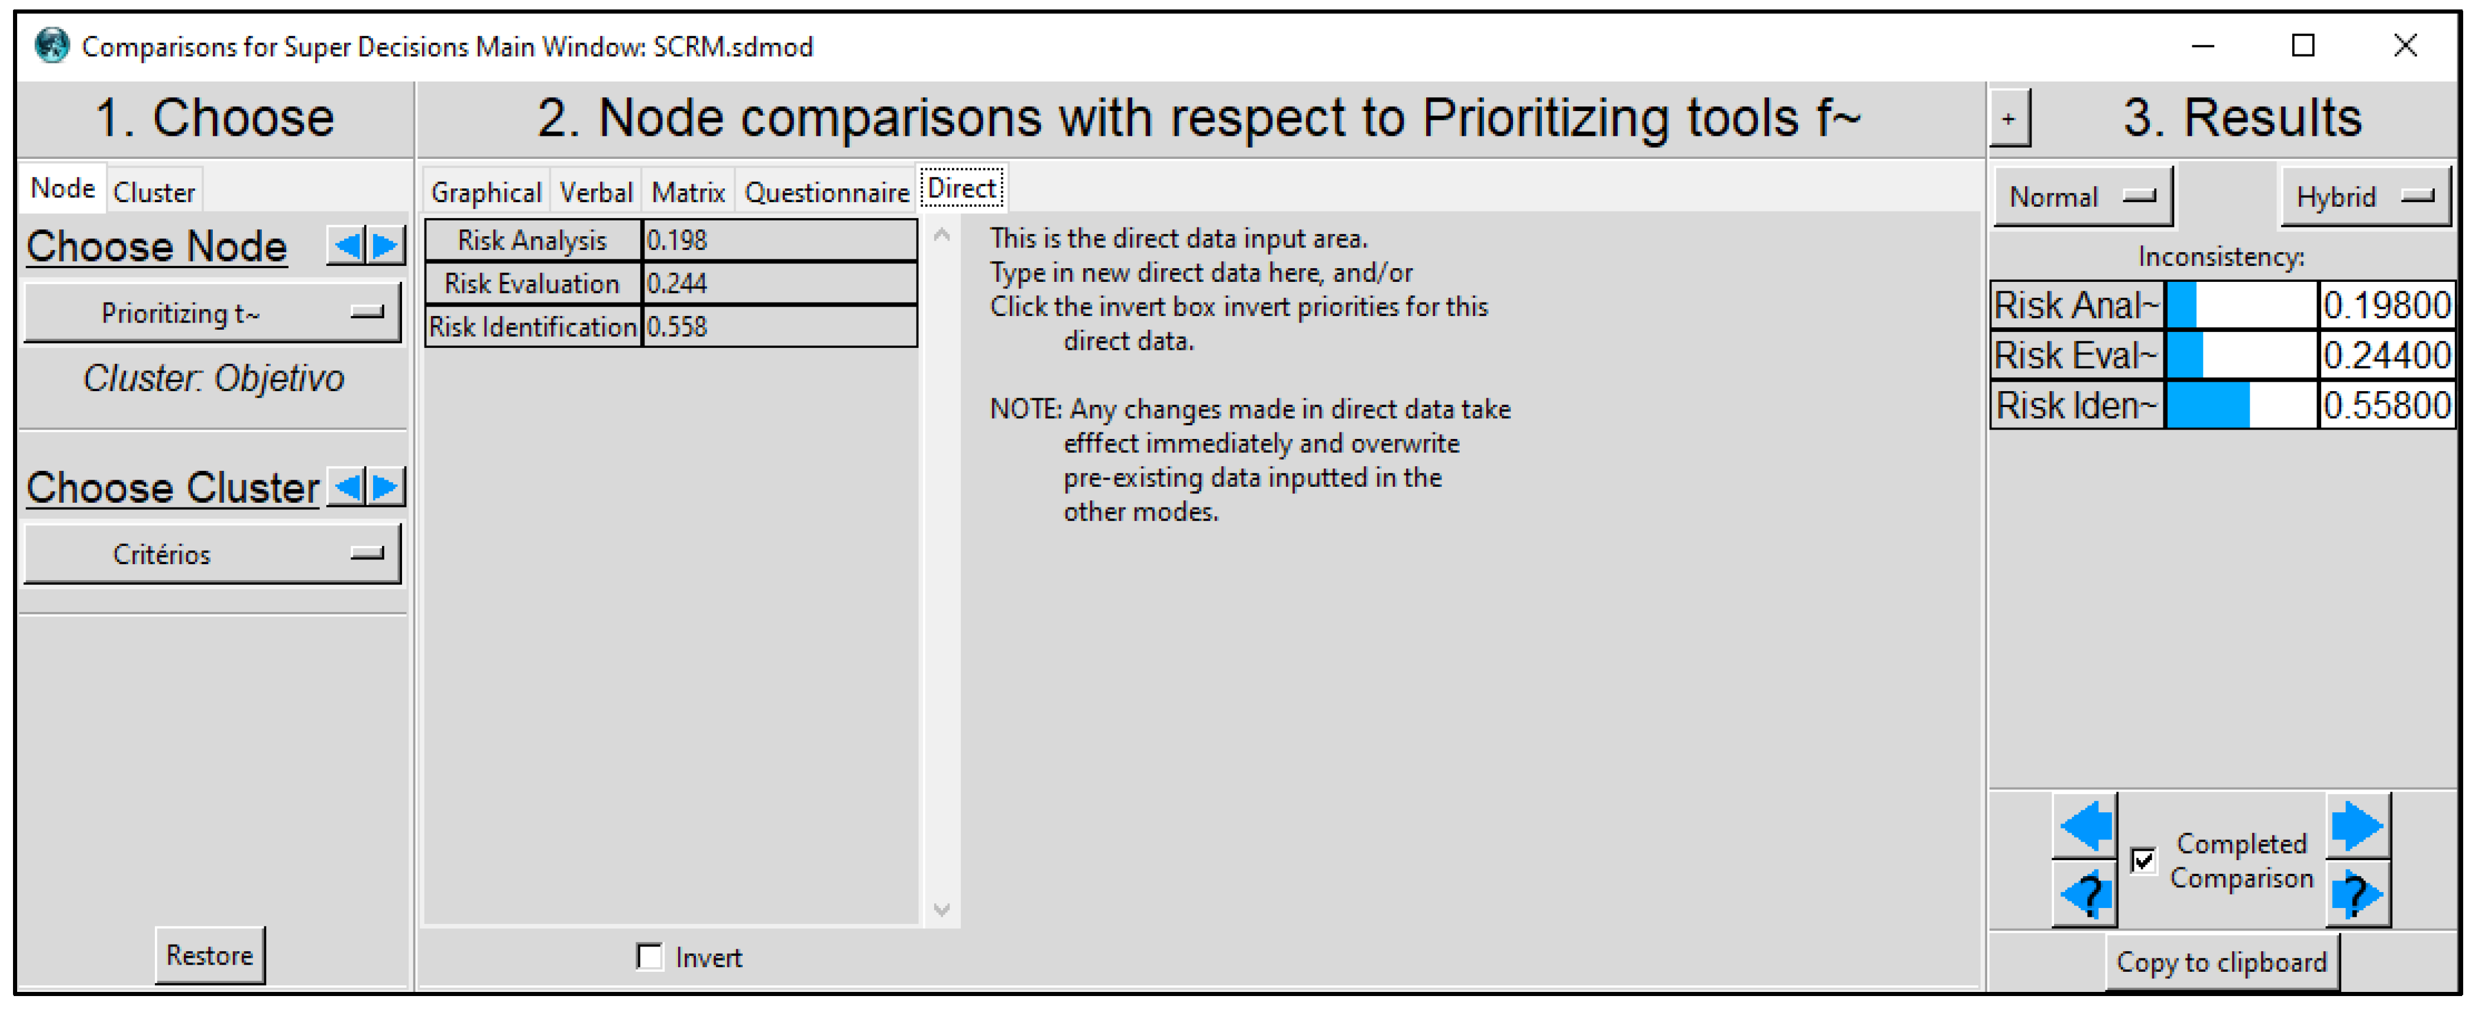Click left arrow with question mark icon

point(2084,894)
